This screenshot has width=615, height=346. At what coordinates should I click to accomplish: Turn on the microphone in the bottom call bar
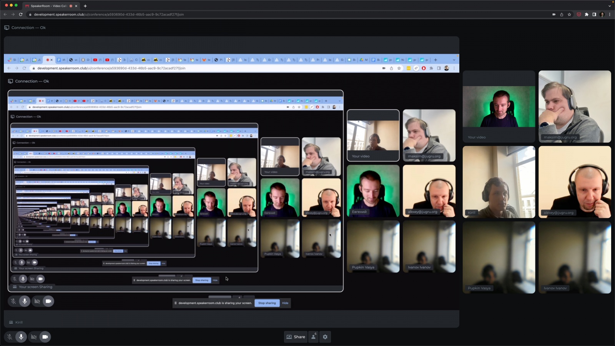[x=21, y=337]
